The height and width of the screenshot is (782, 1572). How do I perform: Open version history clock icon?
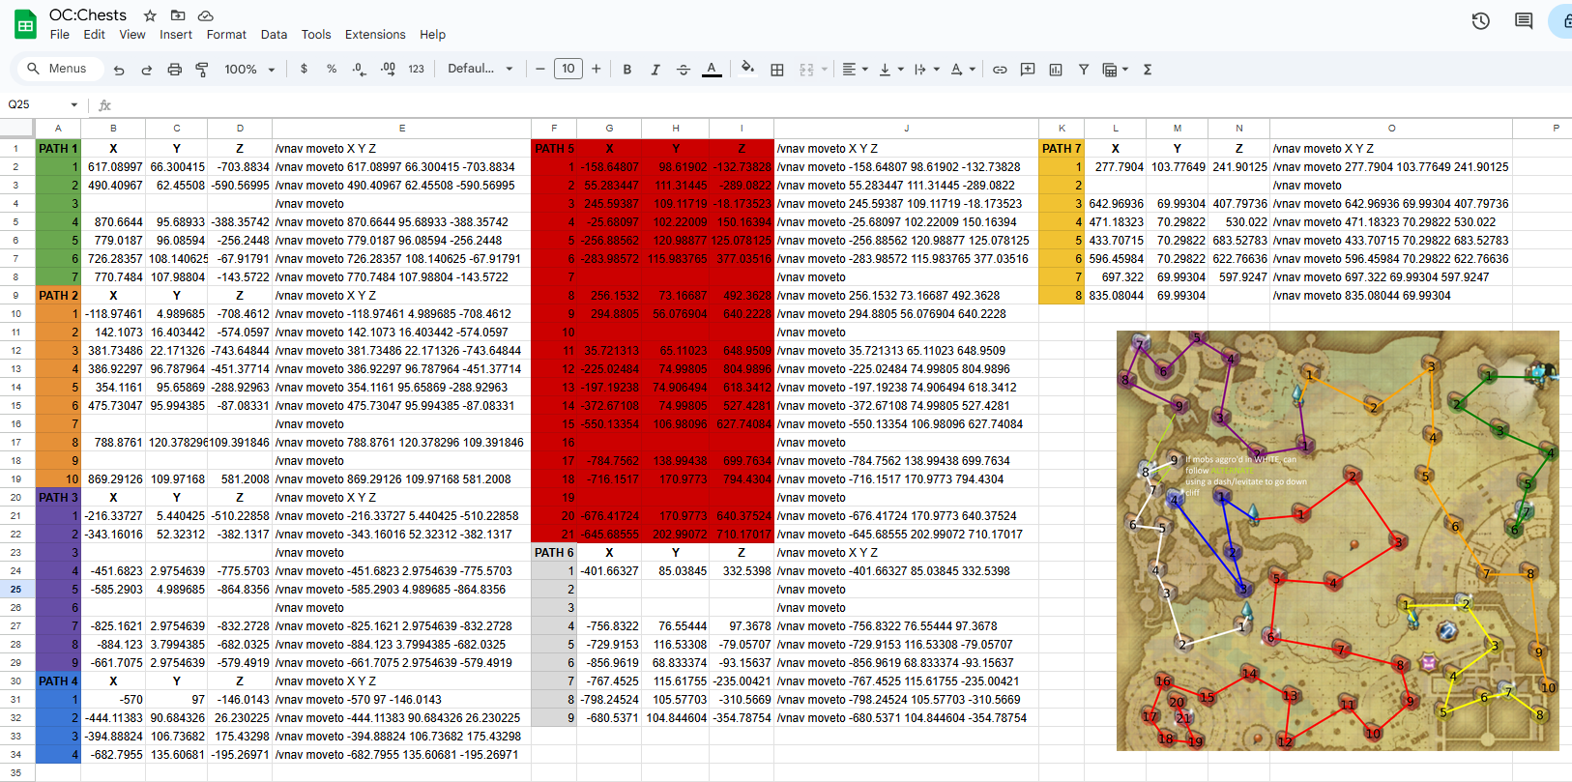[1480, 21]
